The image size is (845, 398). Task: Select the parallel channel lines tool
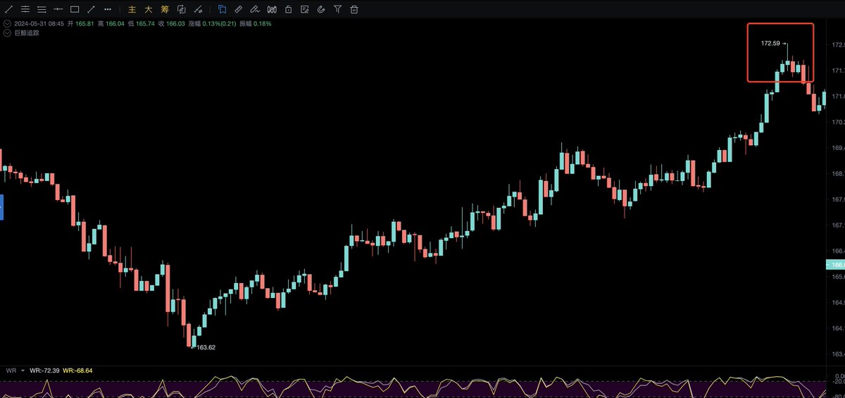[25, 10]
